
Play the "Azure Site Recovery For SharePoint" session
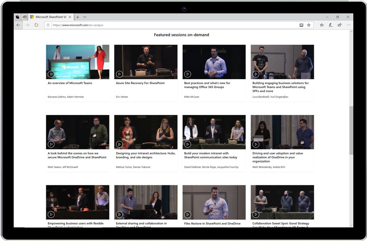pyautogui.click(x=119, y=74)
